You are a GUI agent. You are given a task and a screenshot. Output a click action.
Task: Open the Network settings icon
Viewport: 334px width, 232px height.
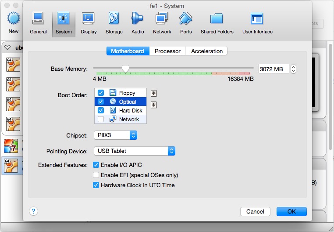162,23
